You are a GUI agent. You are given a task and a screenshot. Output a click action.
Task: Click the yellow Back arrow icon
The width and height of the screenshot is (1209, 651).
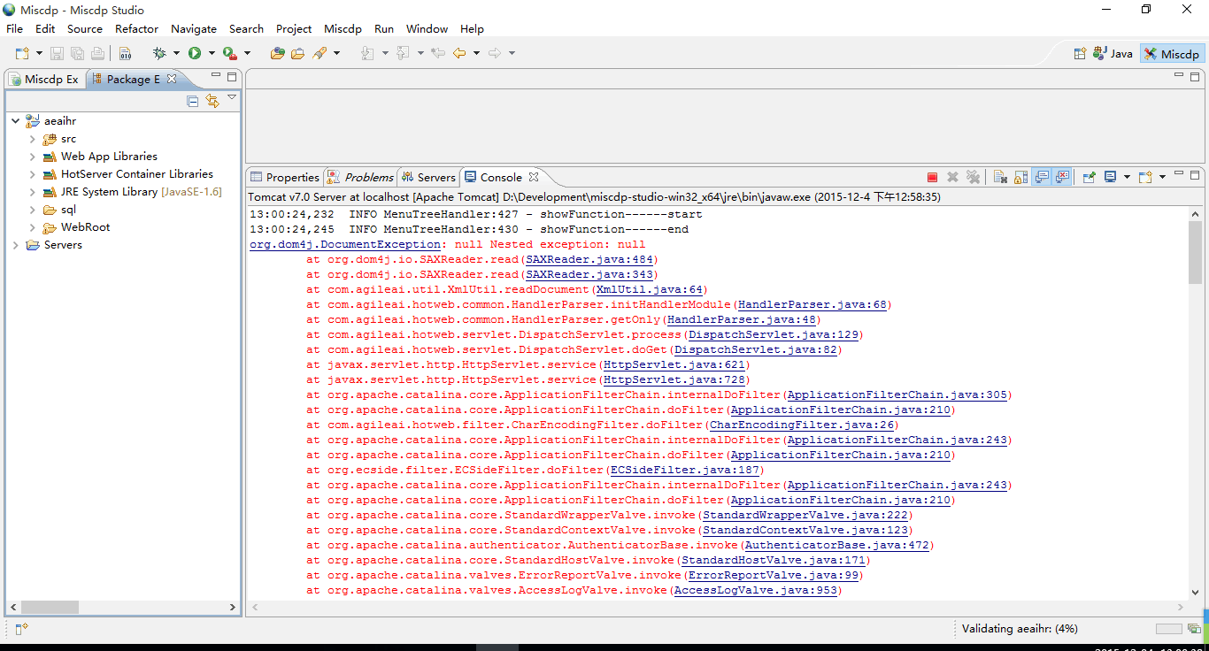coord(458,54)
